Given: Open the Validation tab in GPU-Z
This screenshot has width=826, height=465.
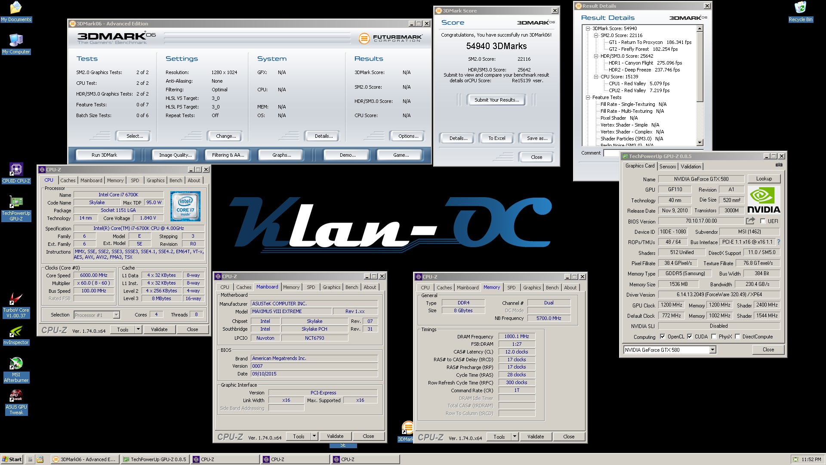Looking at the screenshot, I should [x=690, y=167].
